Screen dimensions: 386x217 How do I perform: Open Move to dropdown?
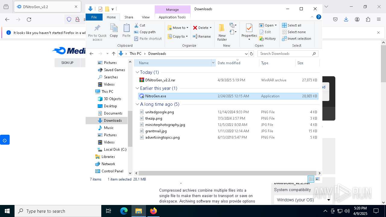[x=178, y=28]
